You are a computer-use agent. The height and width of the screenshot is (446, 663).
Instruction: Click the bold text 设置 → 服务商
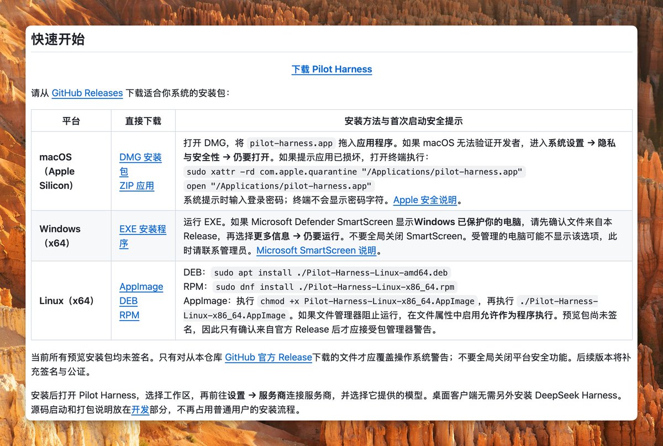(256, 396)
